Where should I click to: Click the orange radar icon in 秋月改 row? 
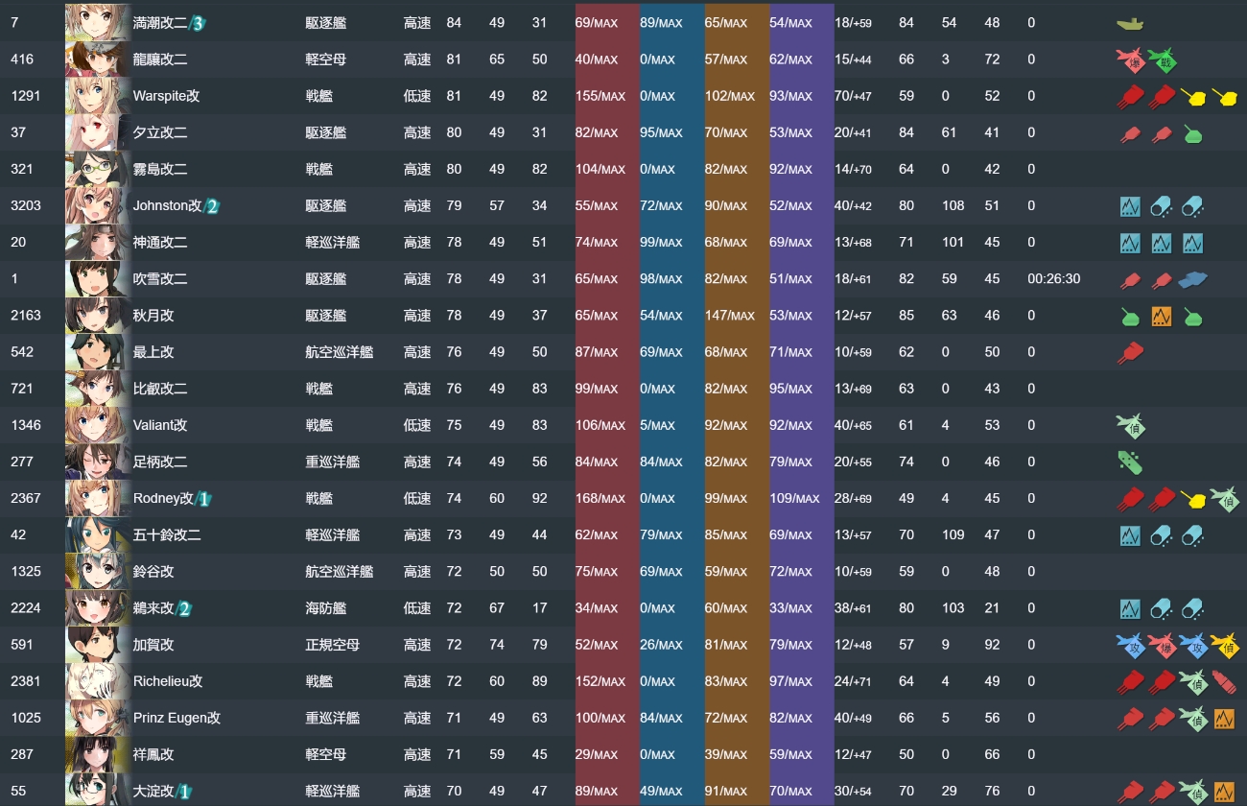[x=1162, y=316]
